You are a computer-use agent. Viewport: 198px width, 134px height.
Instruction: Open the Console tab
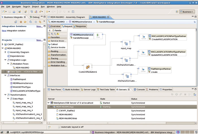(x=139, y=90)
